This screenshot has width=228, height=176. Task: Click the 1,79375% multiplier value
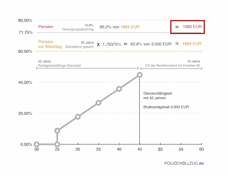click(112, 44)
